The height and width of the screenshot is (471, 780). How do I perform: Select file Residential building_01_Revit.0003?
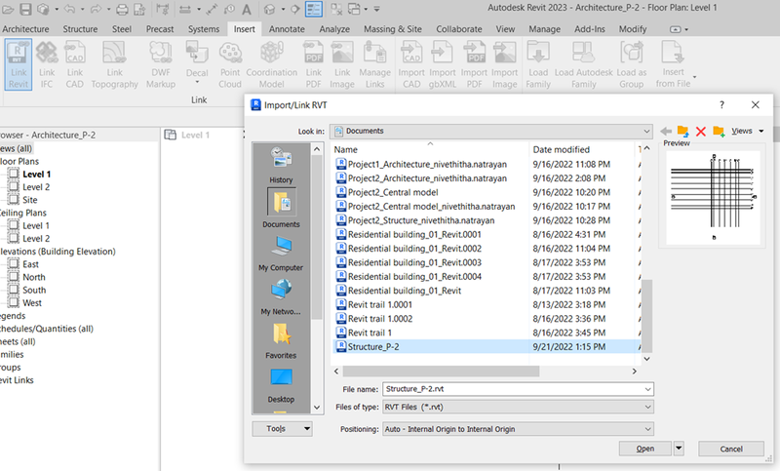point(414,262)
